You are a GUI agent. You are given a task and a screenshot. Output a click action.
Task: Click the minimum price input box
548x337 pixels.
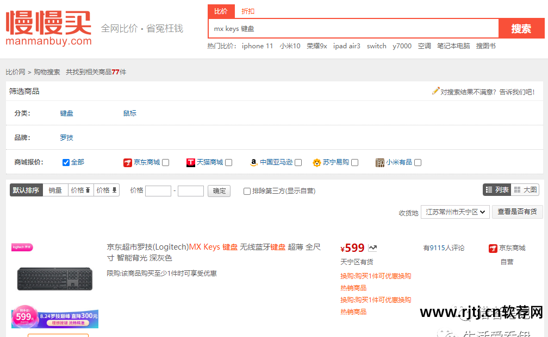[x=157, y=190]
